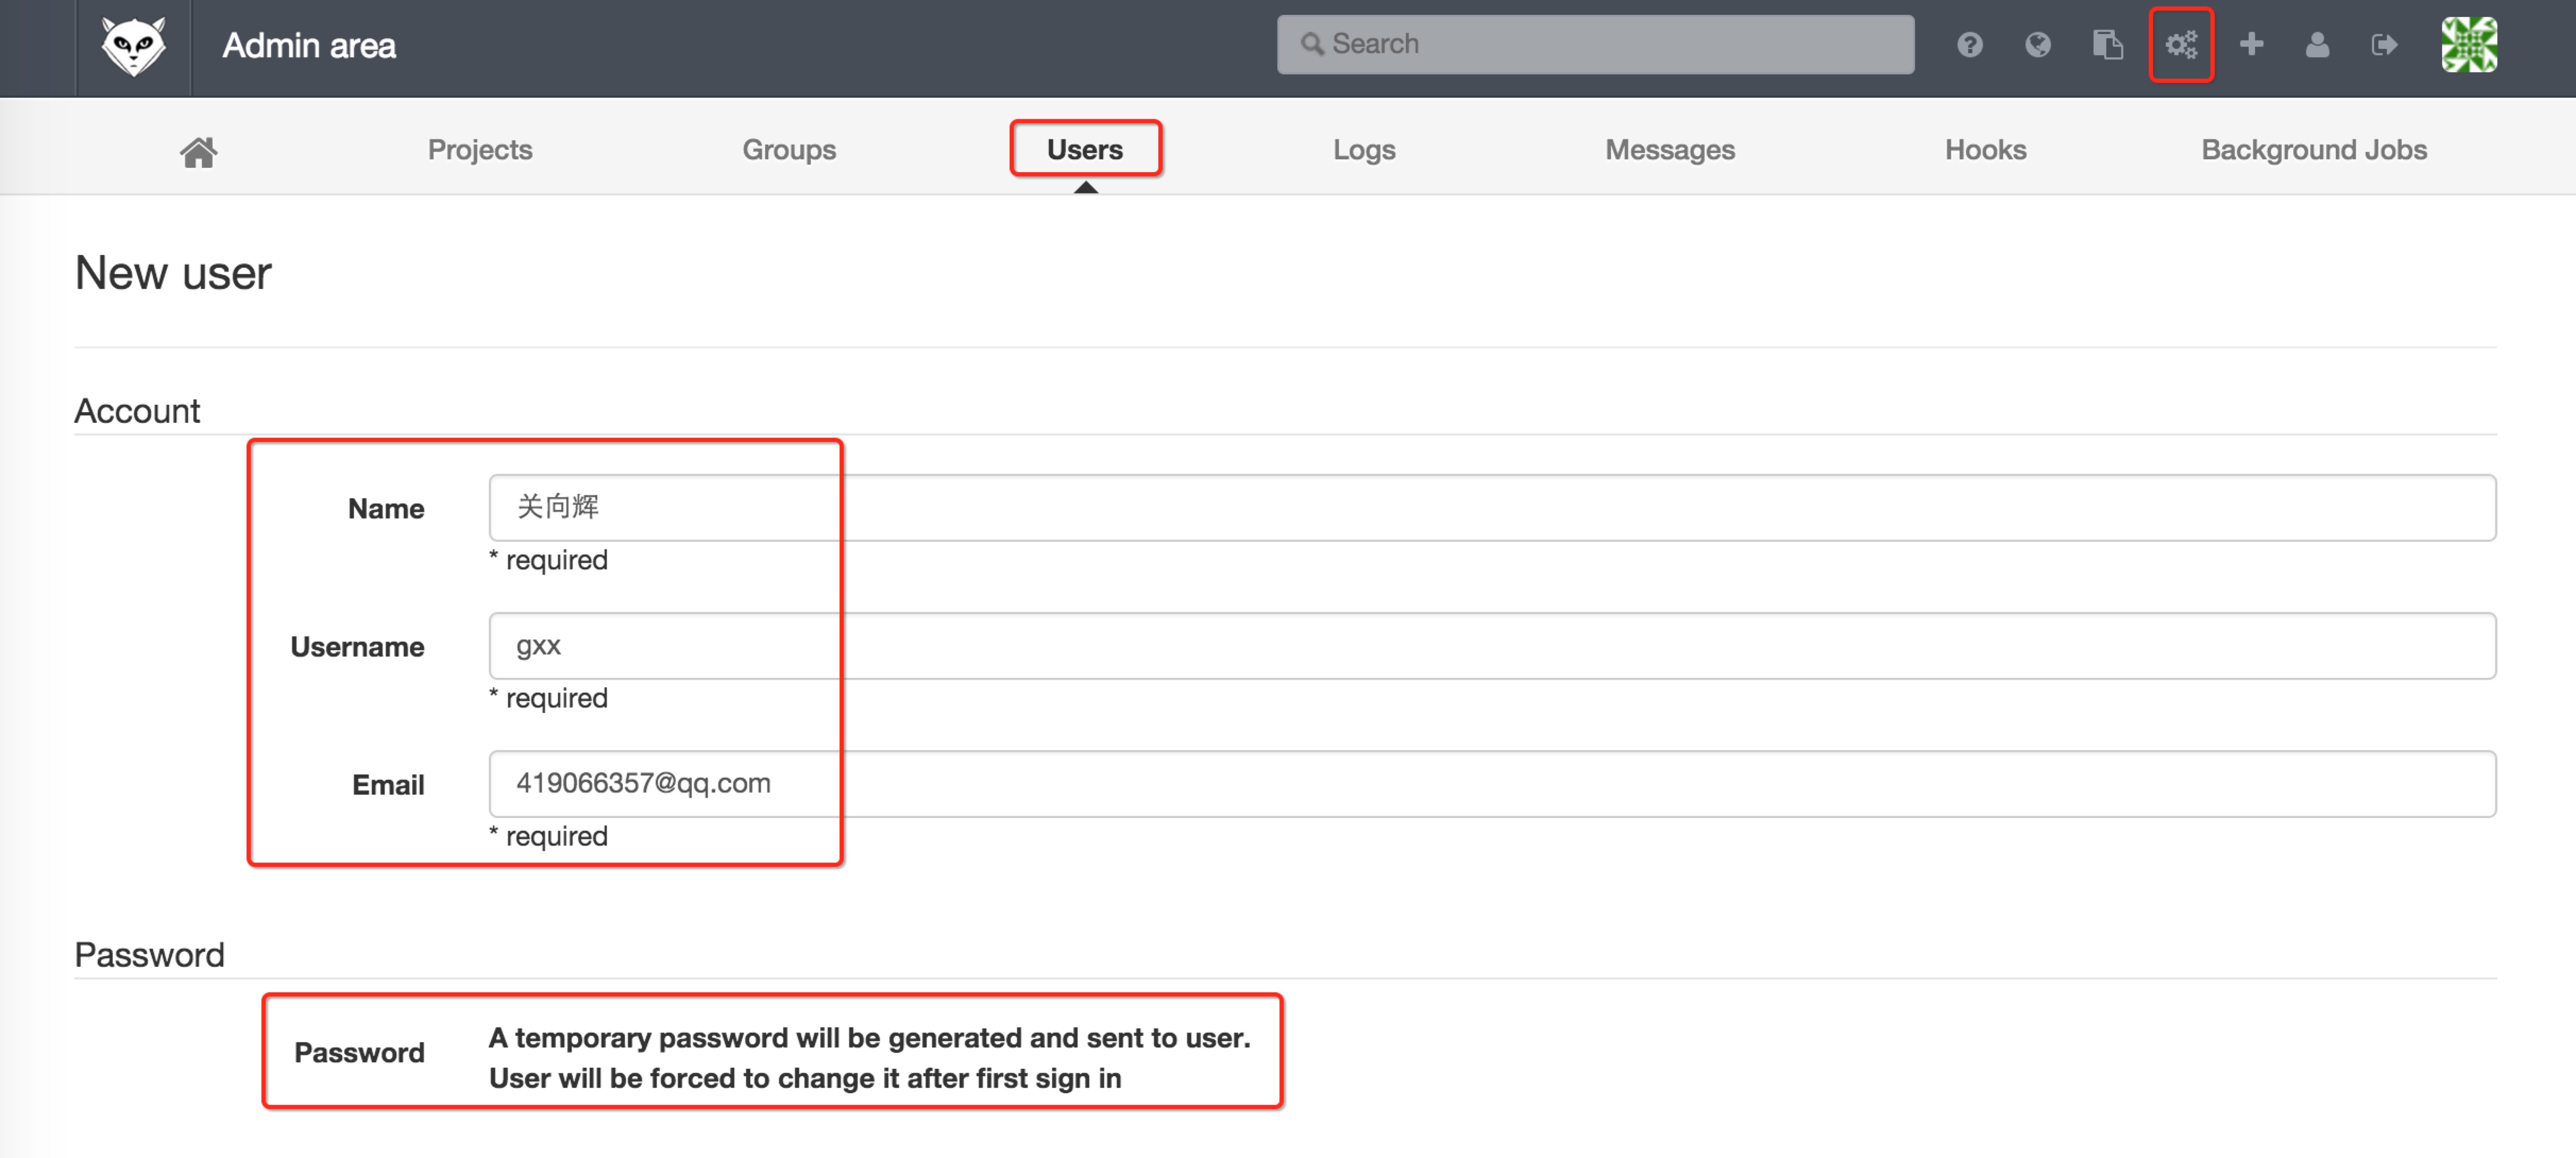Open snippets clipboard icon
The height and width of the screenshot is (1158, 2576).
tap(2107, 45)
